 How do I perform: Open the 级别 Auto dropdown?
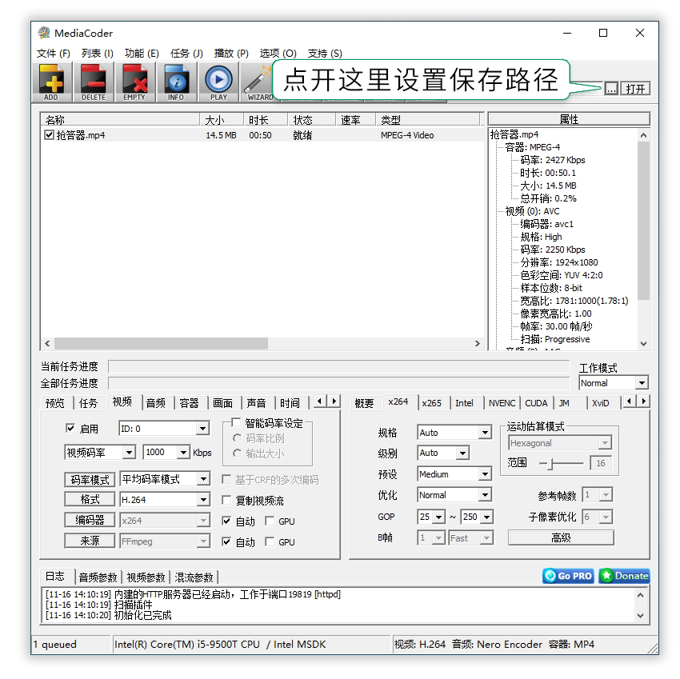click(x=443, y=453)
